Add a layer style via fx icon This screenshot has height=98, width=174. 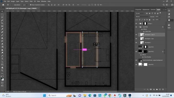148,89
